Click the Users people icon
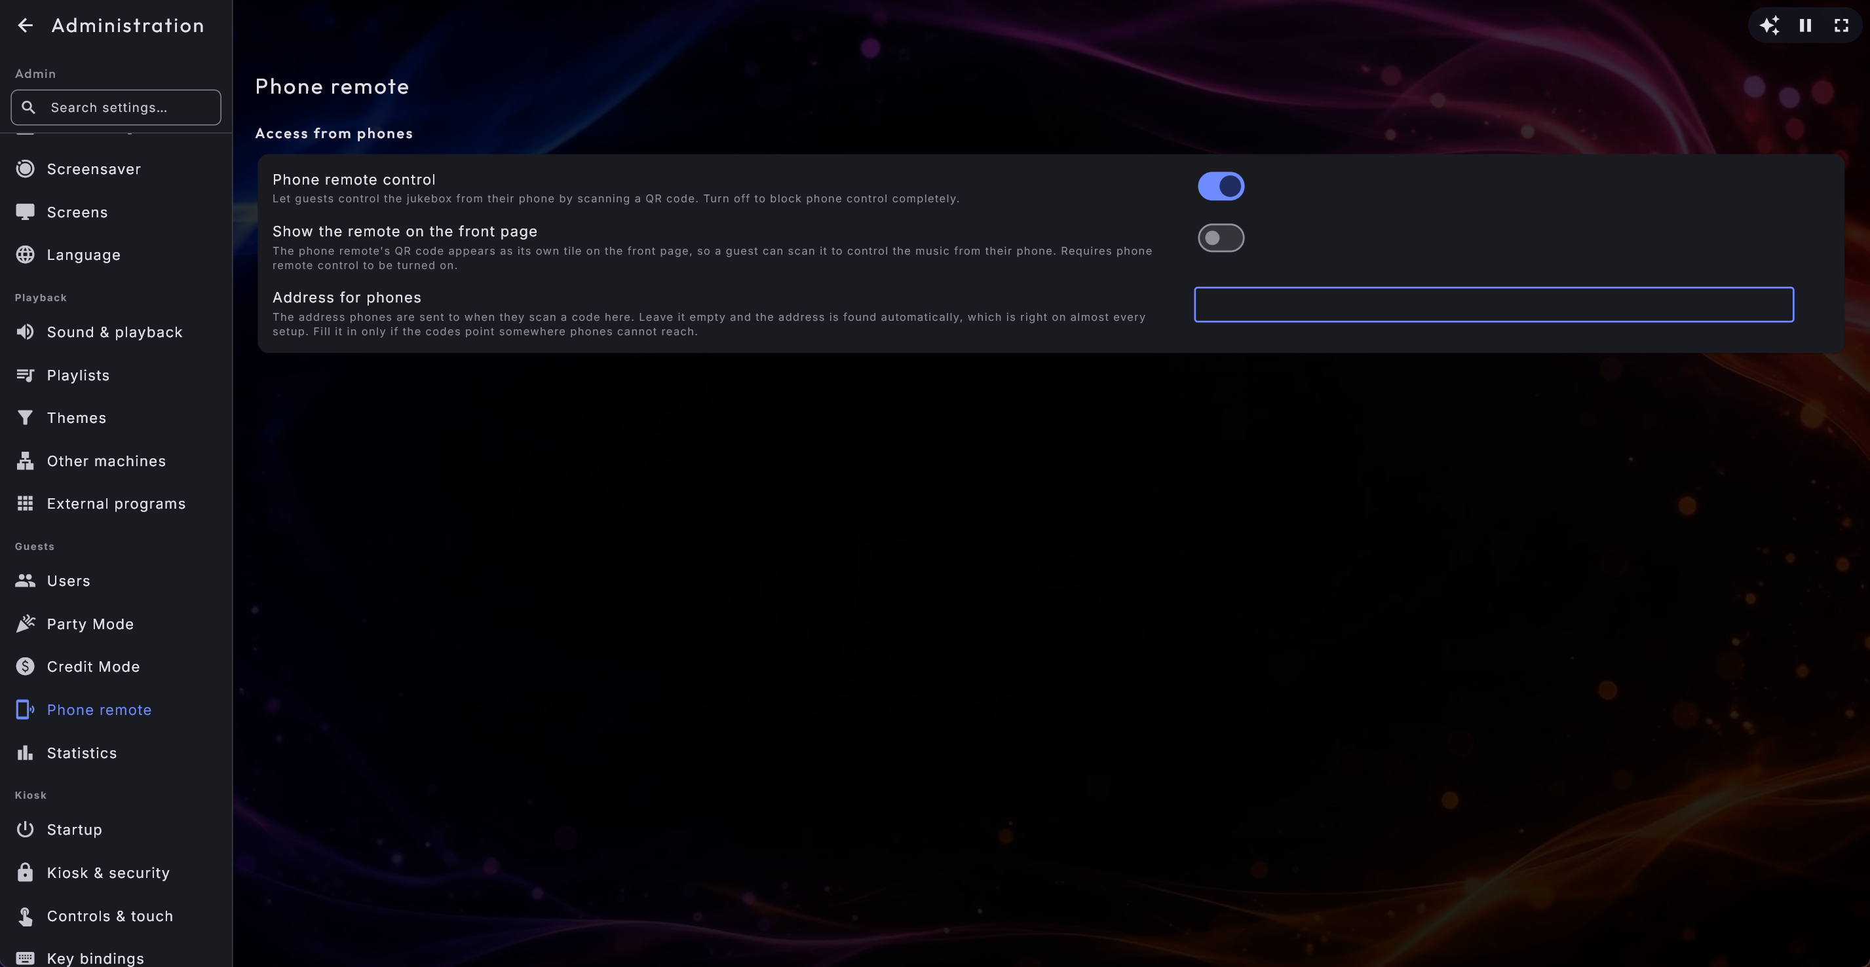 [x=26, y=581]
